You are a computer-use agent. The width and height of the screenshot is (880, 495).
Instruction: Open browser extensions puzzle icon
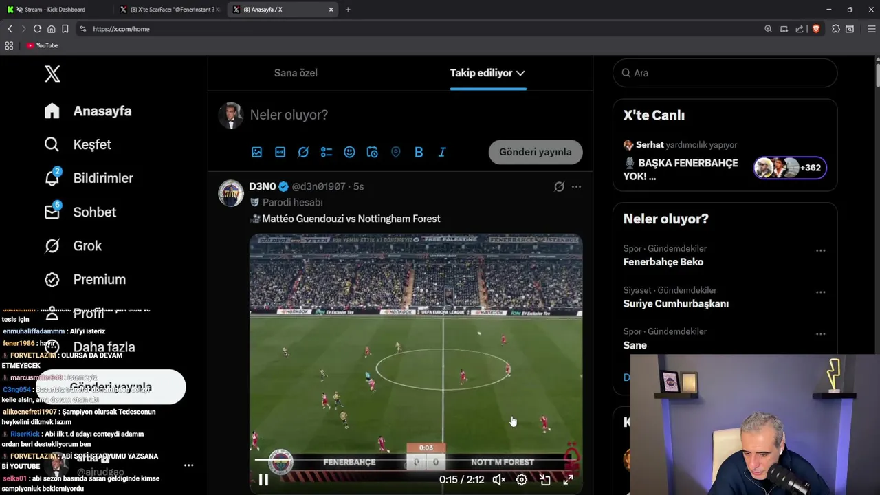(836, 29)
